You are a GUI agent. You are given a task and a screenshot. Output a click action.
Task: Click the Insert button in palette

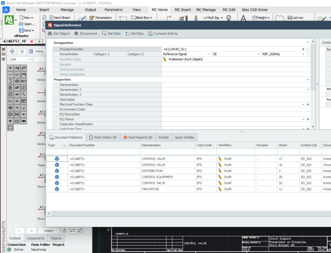point(49,230)
